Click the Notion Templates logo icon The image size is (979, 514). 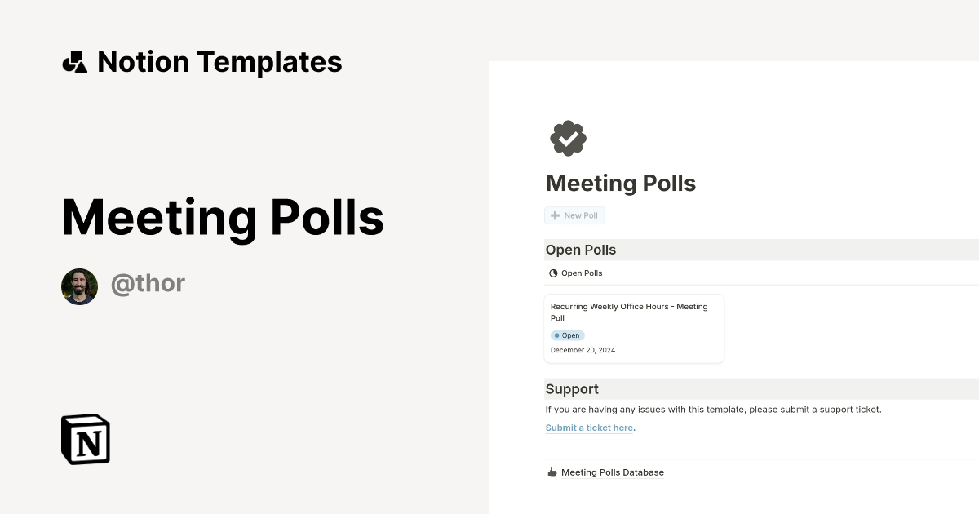pyautogui.click(x=76, y=61)
